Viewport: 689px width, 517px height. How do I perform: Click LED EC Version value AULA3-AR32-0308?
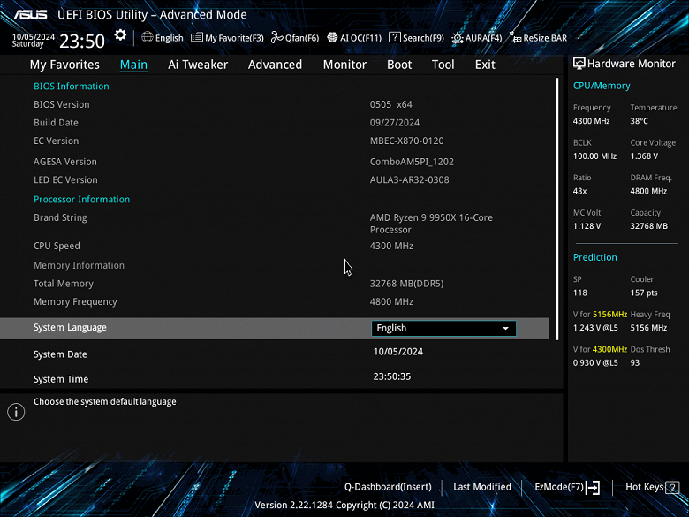(x=410, y=179)
